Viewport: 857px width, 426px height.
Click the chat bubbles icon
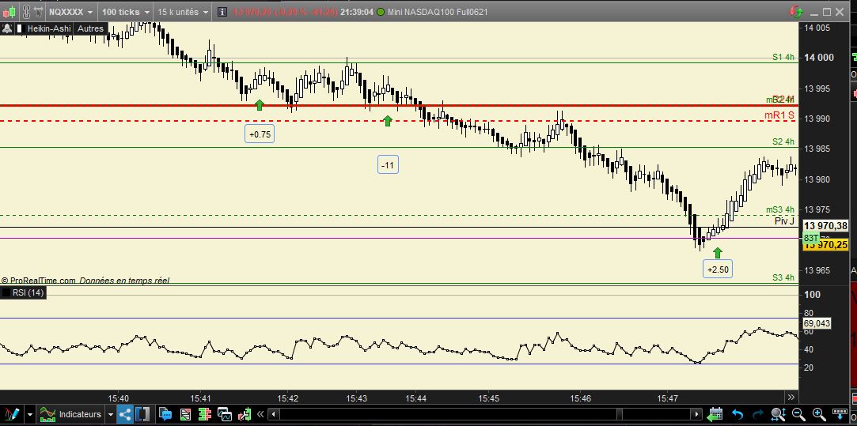pos(165,414)
